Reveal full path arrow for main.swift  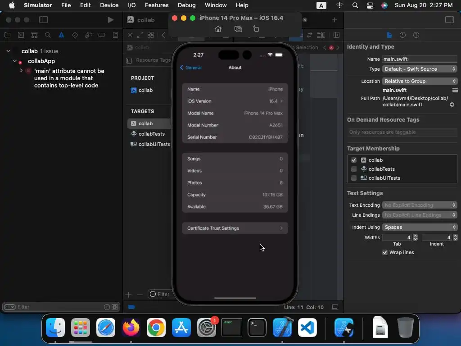(x=452, y=105)
